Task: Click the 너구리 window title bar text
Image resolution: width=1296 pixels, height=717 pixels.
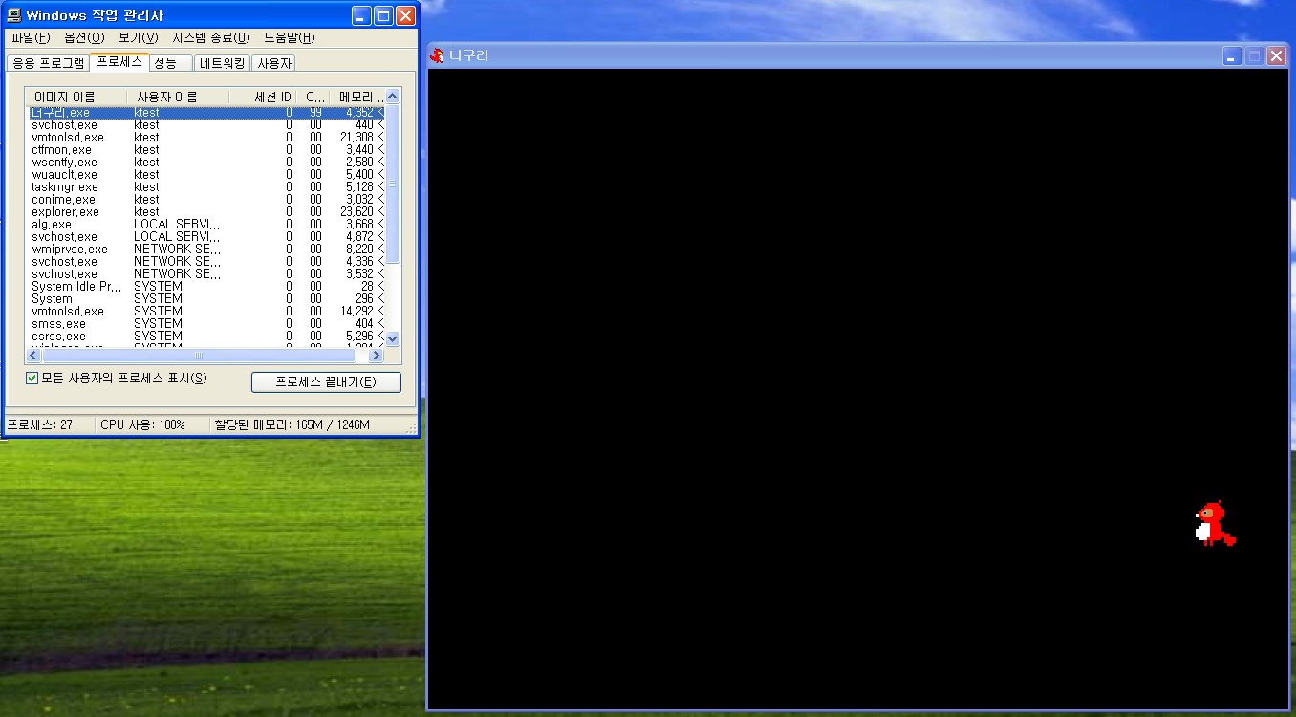Action: 468,56
